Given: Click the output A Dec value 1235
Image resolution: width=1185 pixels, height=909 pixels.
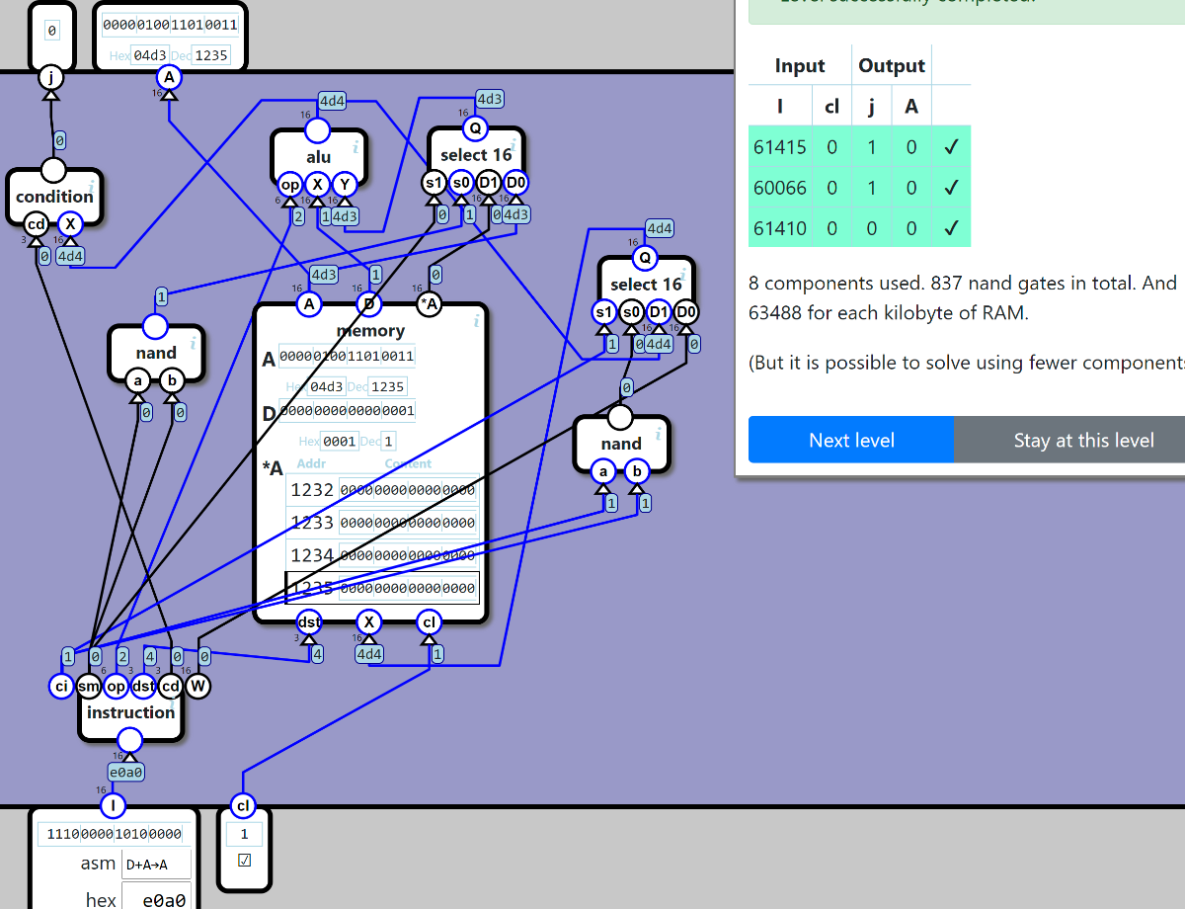Looking at the screenshot, I should tap(210, 55).
